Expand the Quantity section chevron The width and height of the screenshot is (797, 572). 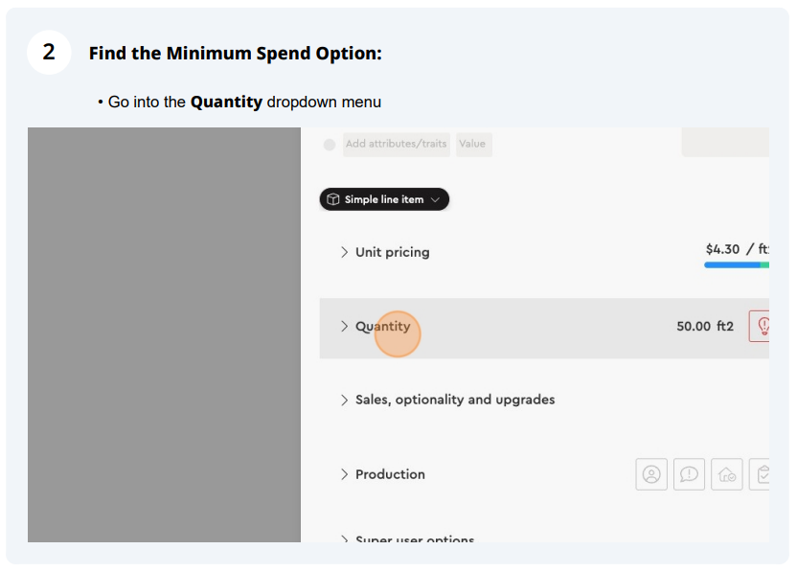[x=344, y=327]
